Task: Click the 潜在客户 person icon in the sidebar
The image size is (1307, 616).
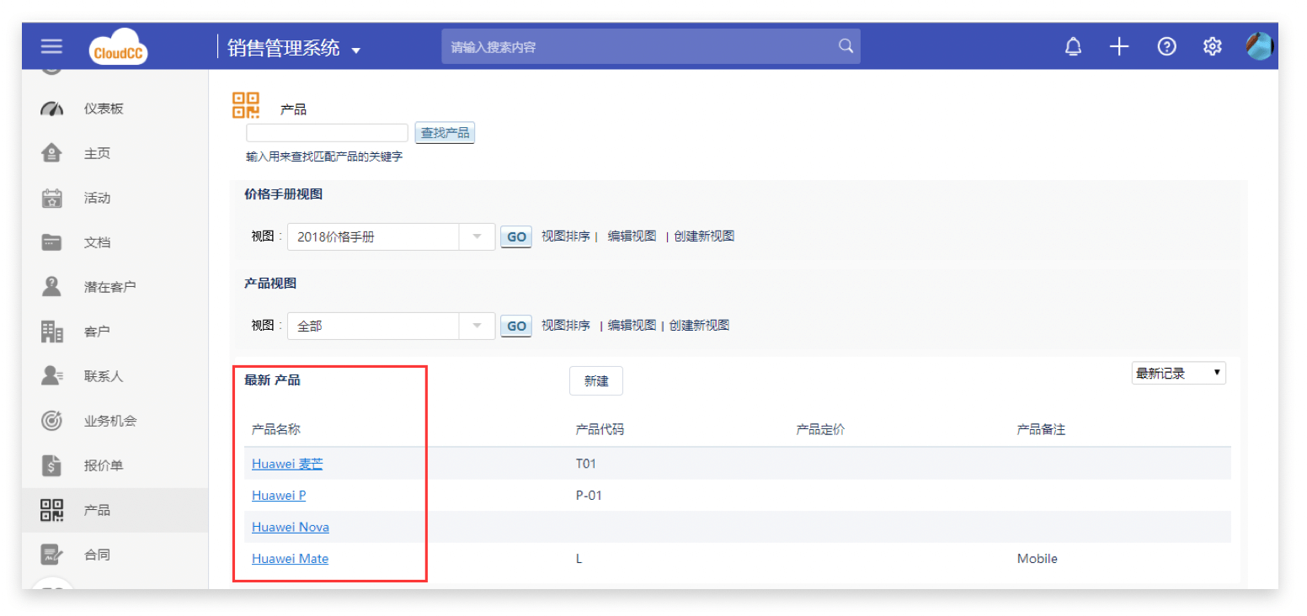Action: [x=52, y=287]
